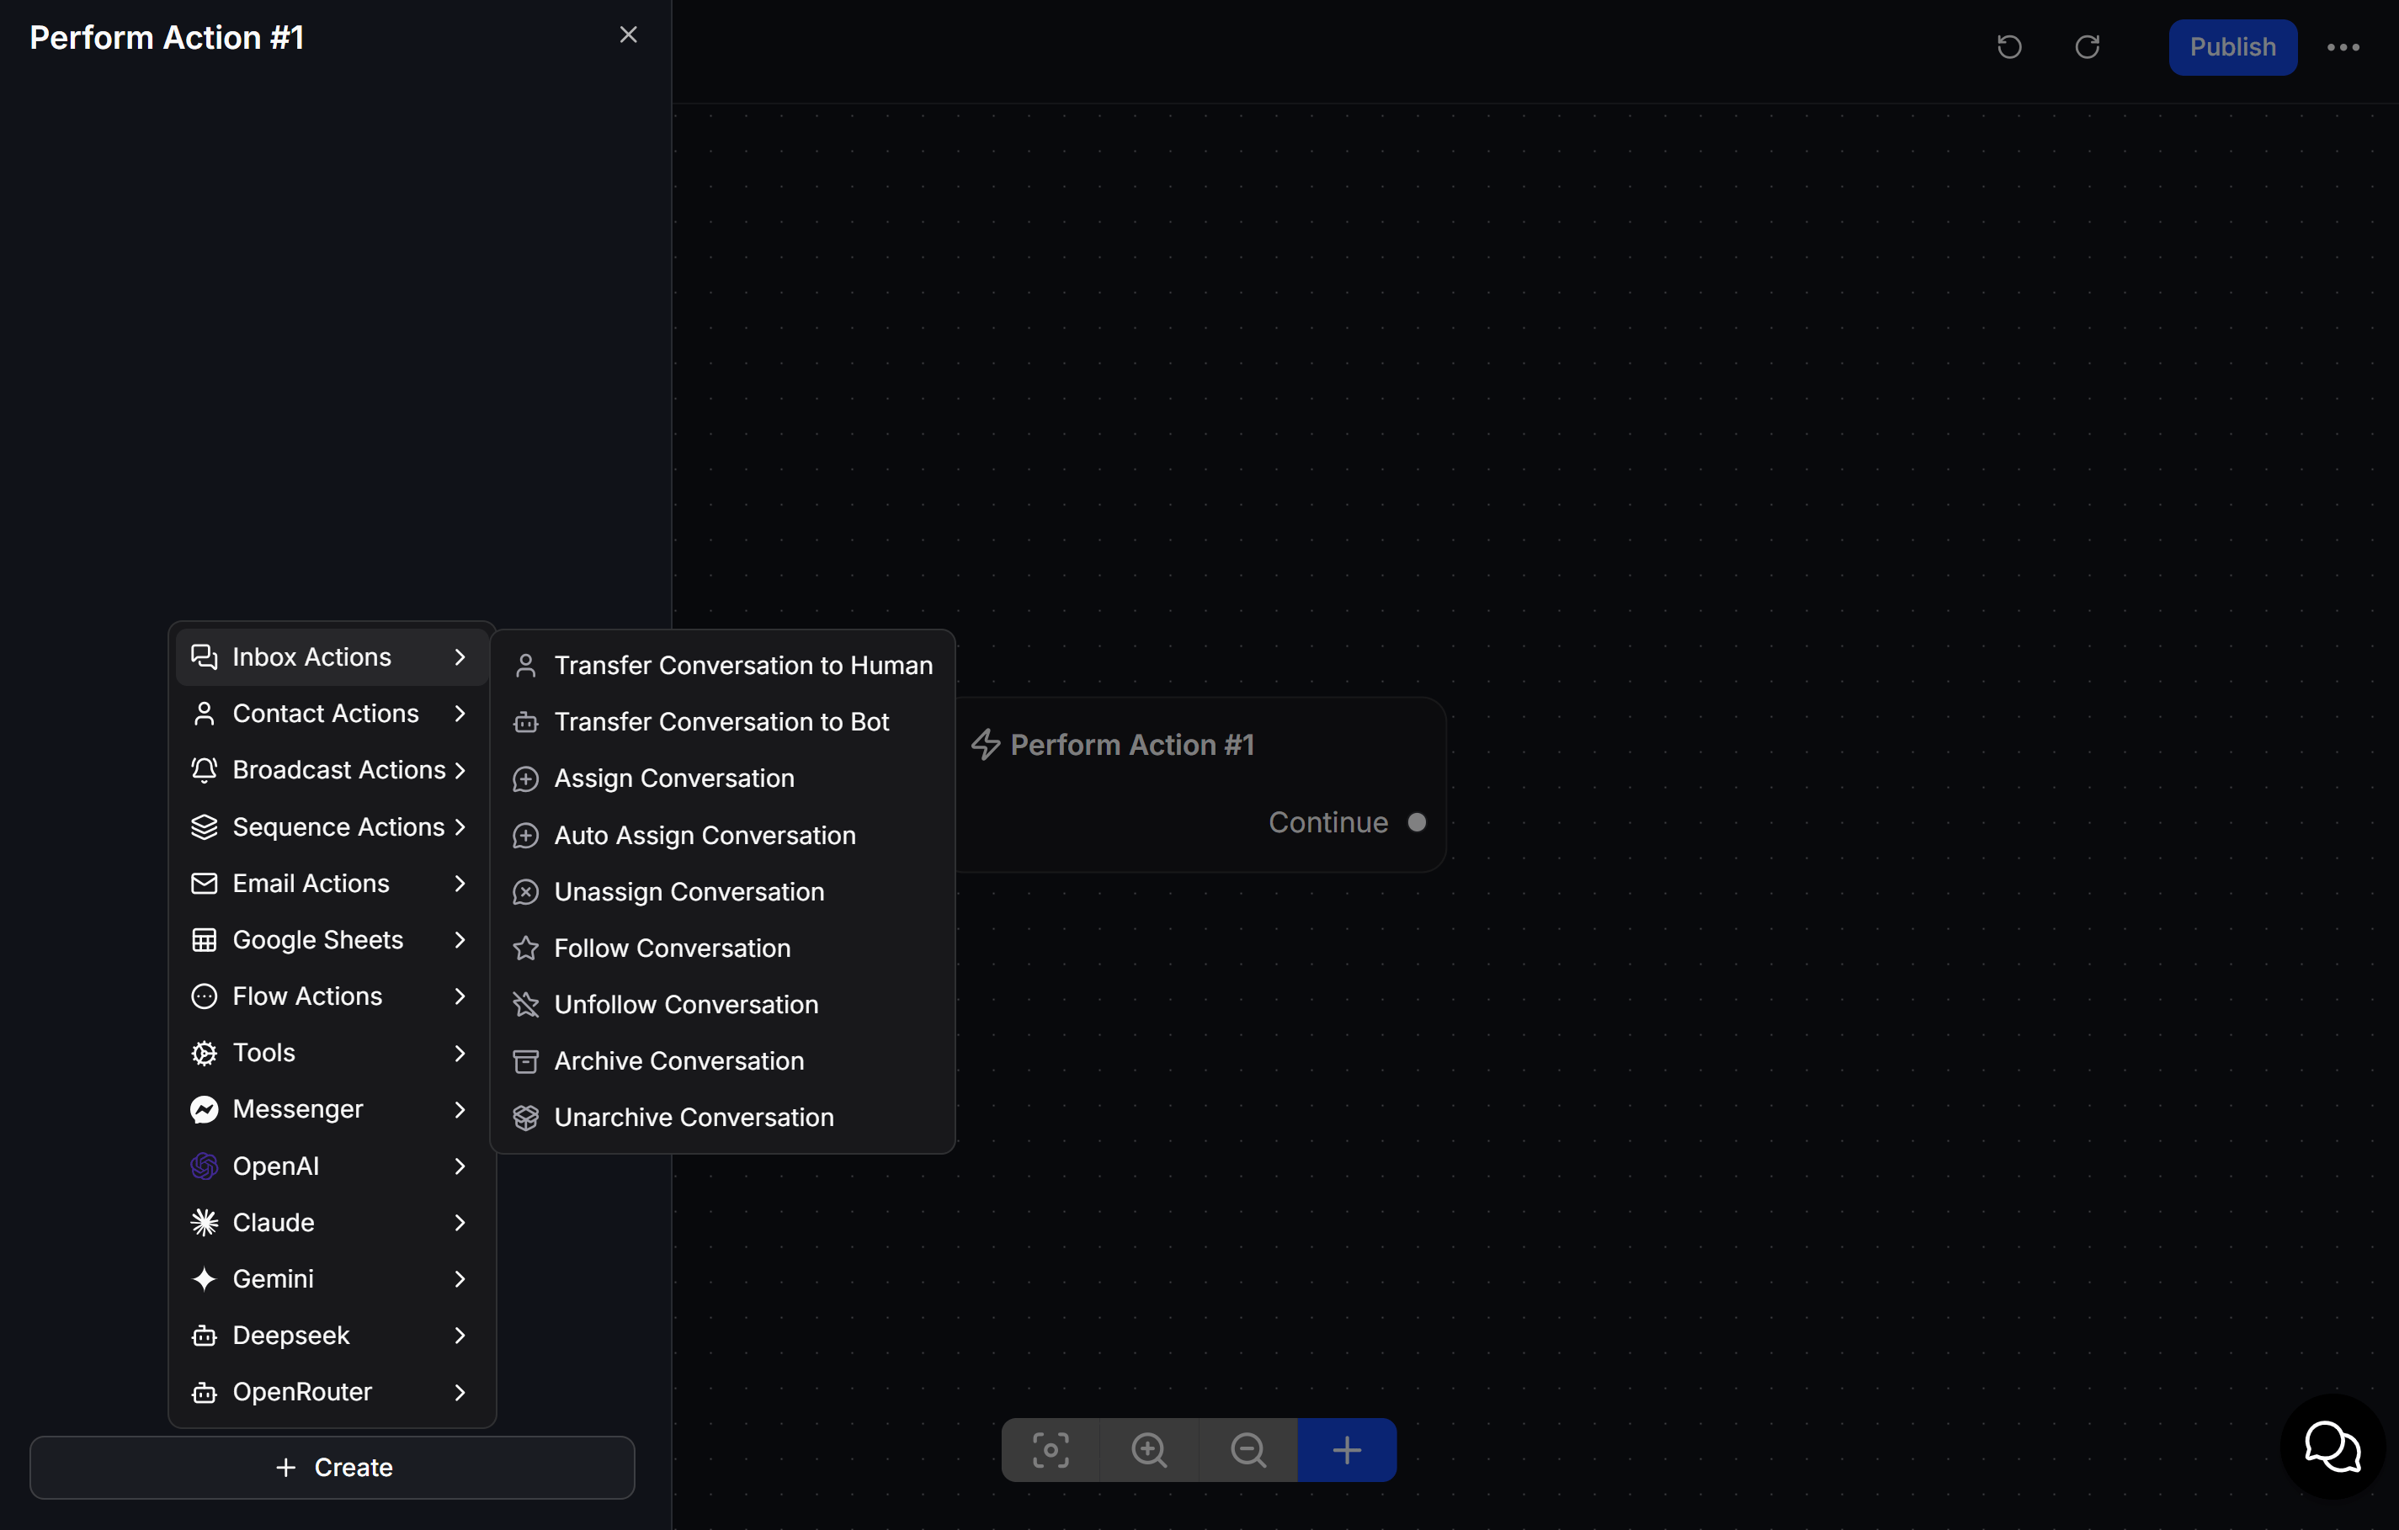Click the Perform Action #1 node title
Viewport: 2399px width, 1530px height.
(1132, 744)
